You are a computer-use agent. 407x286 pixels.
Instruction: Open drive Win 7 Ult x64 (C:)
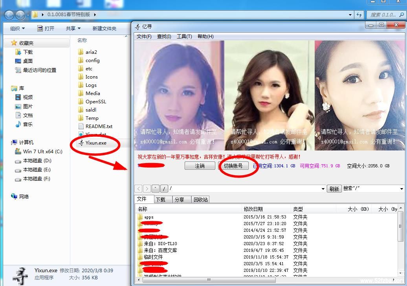[39, 152]
